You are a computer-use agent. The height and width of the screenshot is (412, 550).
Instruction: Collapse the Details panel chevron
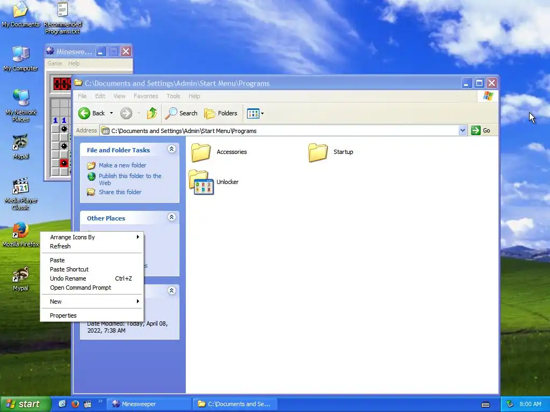[171, 290]
